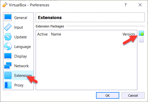Click the Language globe icon

(8, 46)
